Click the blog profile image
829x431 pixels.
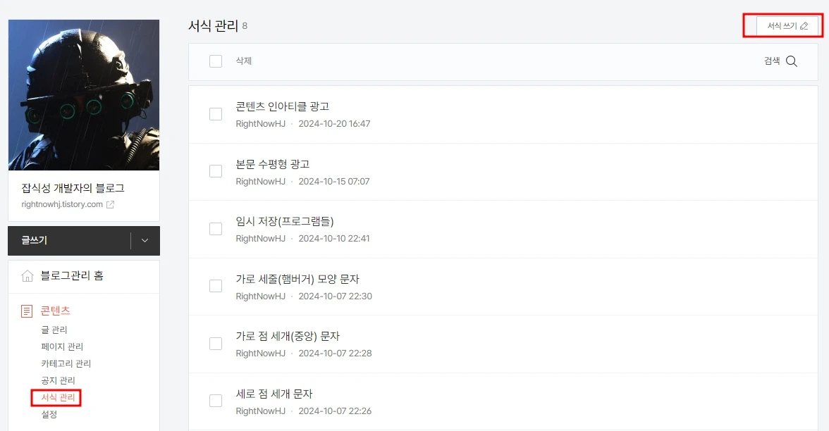point(83,94)
